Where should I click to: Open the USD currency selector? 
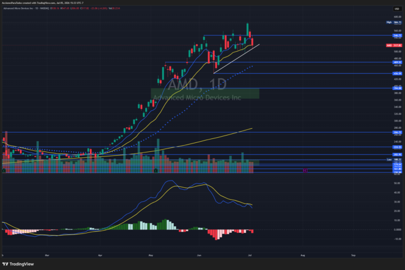pyautogui.click(x=397, y=9)
